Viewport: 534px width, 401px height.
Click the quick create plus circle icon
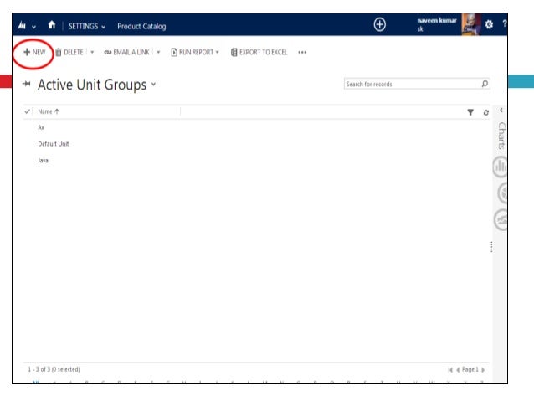[379, 24]
